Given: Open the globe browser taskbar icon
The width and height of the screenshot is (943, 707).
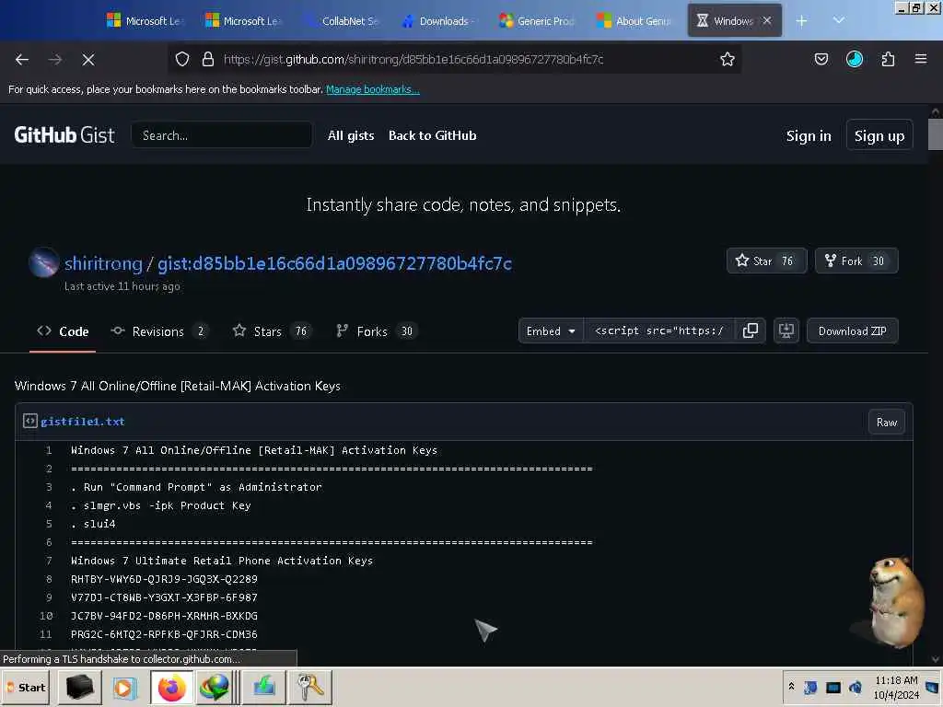Looking at the screenshot, I should [x=215, y=687].
